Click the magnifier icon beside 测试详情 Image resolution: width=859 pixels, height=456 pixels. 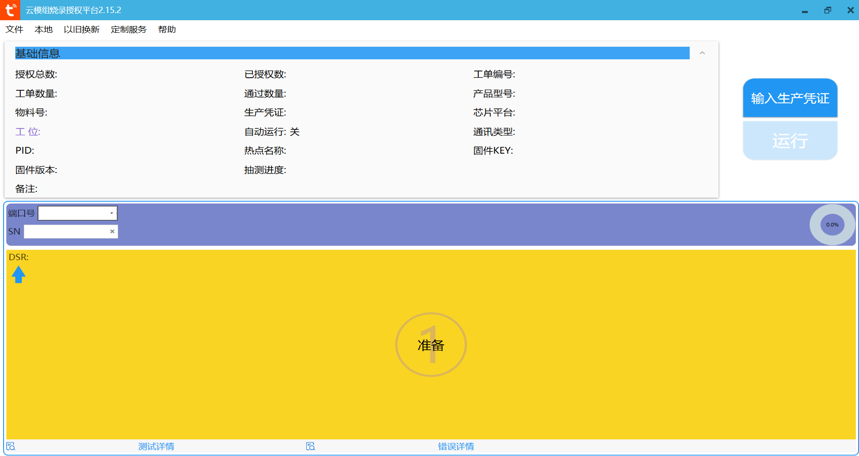pyautogui.click(x=11, y=447)
